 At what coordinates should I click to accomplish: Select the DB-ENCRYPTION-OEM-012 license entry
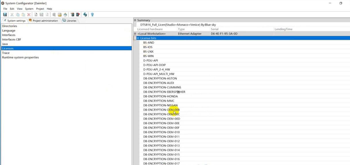(161, 141)
